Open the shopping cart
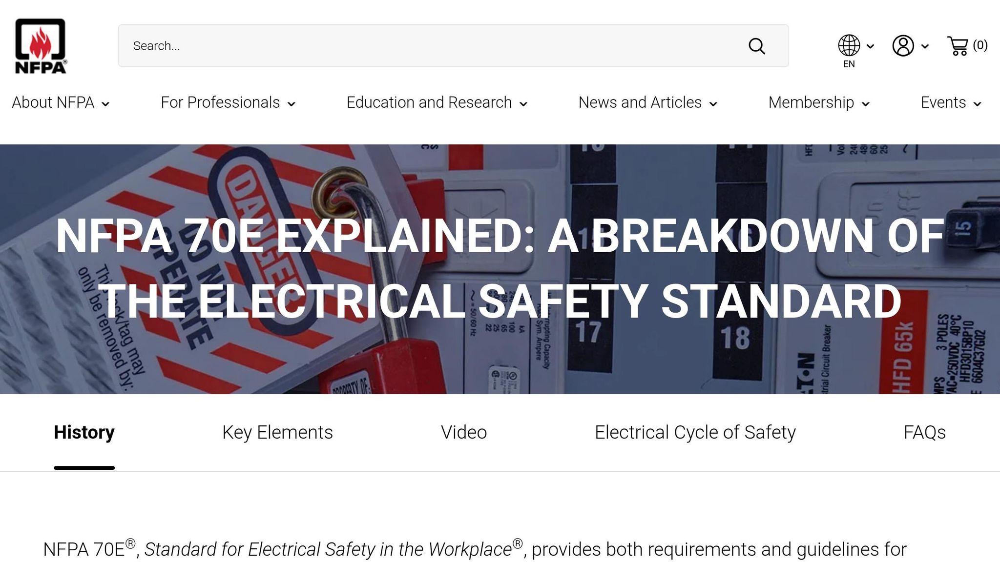The width and height of the screenshot is (1000, 562). [x=958, y=46]
